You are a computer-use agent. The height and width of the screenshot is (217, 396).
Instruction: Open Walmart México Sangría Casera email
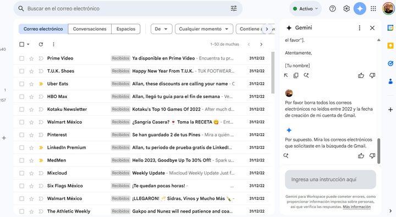pyautogui.click(x=141, y=122)
